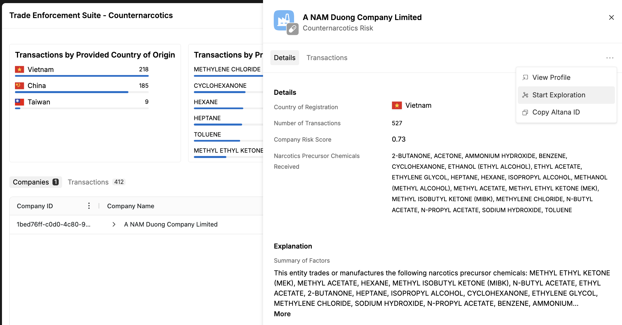Click the Narcotics Precursor Chemicals Received label
Image resolution: width=622 pixels, height=325 pixels.
[317, 161]
